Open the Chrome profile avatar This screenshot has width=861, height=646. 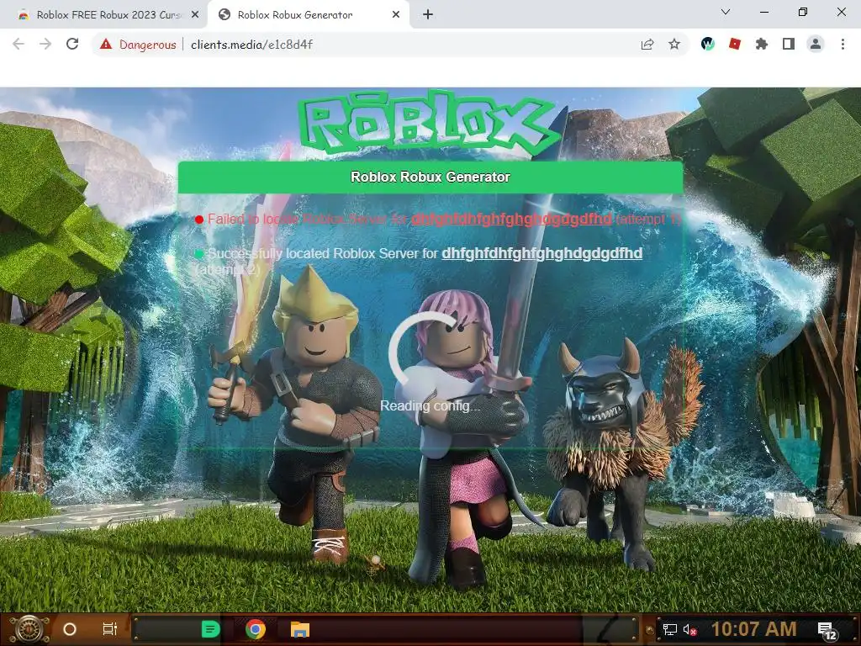coord(816,44)
